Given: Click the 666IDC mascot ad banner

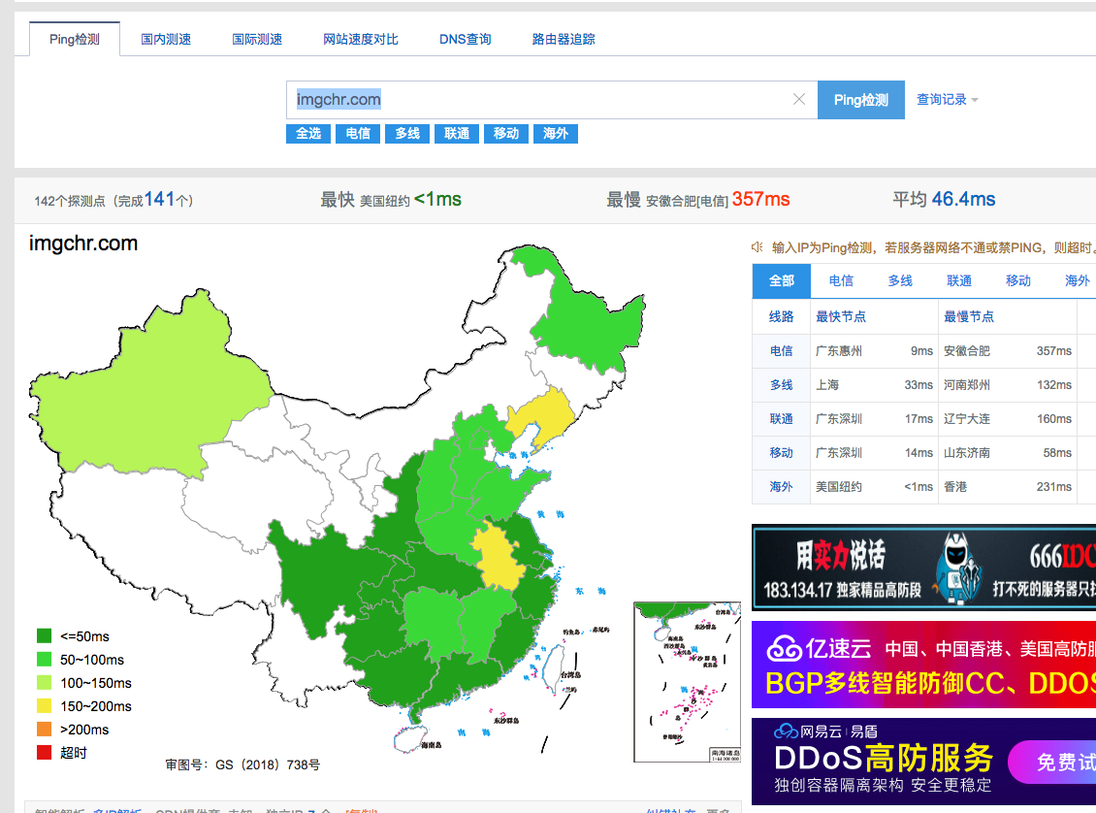Looking at the screenshot, I should tap(923, 568).
